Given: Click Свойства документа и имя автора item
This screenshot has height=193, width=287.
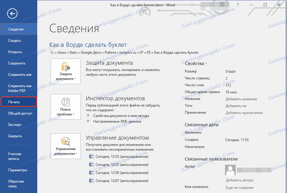Looking at the screenshot, I should coord(121,116).
